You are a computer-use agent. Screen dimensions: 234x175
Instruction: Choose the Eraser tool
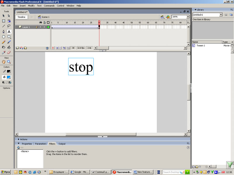pyautogui.click(x=9, y=52)
